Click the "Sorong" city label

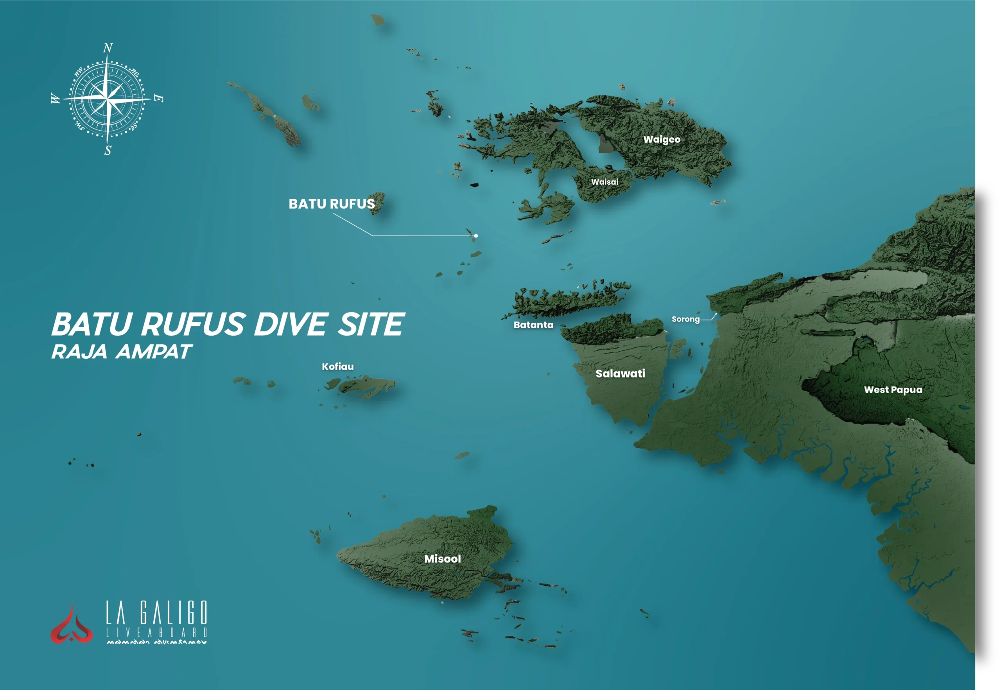(x=685, y=319)
